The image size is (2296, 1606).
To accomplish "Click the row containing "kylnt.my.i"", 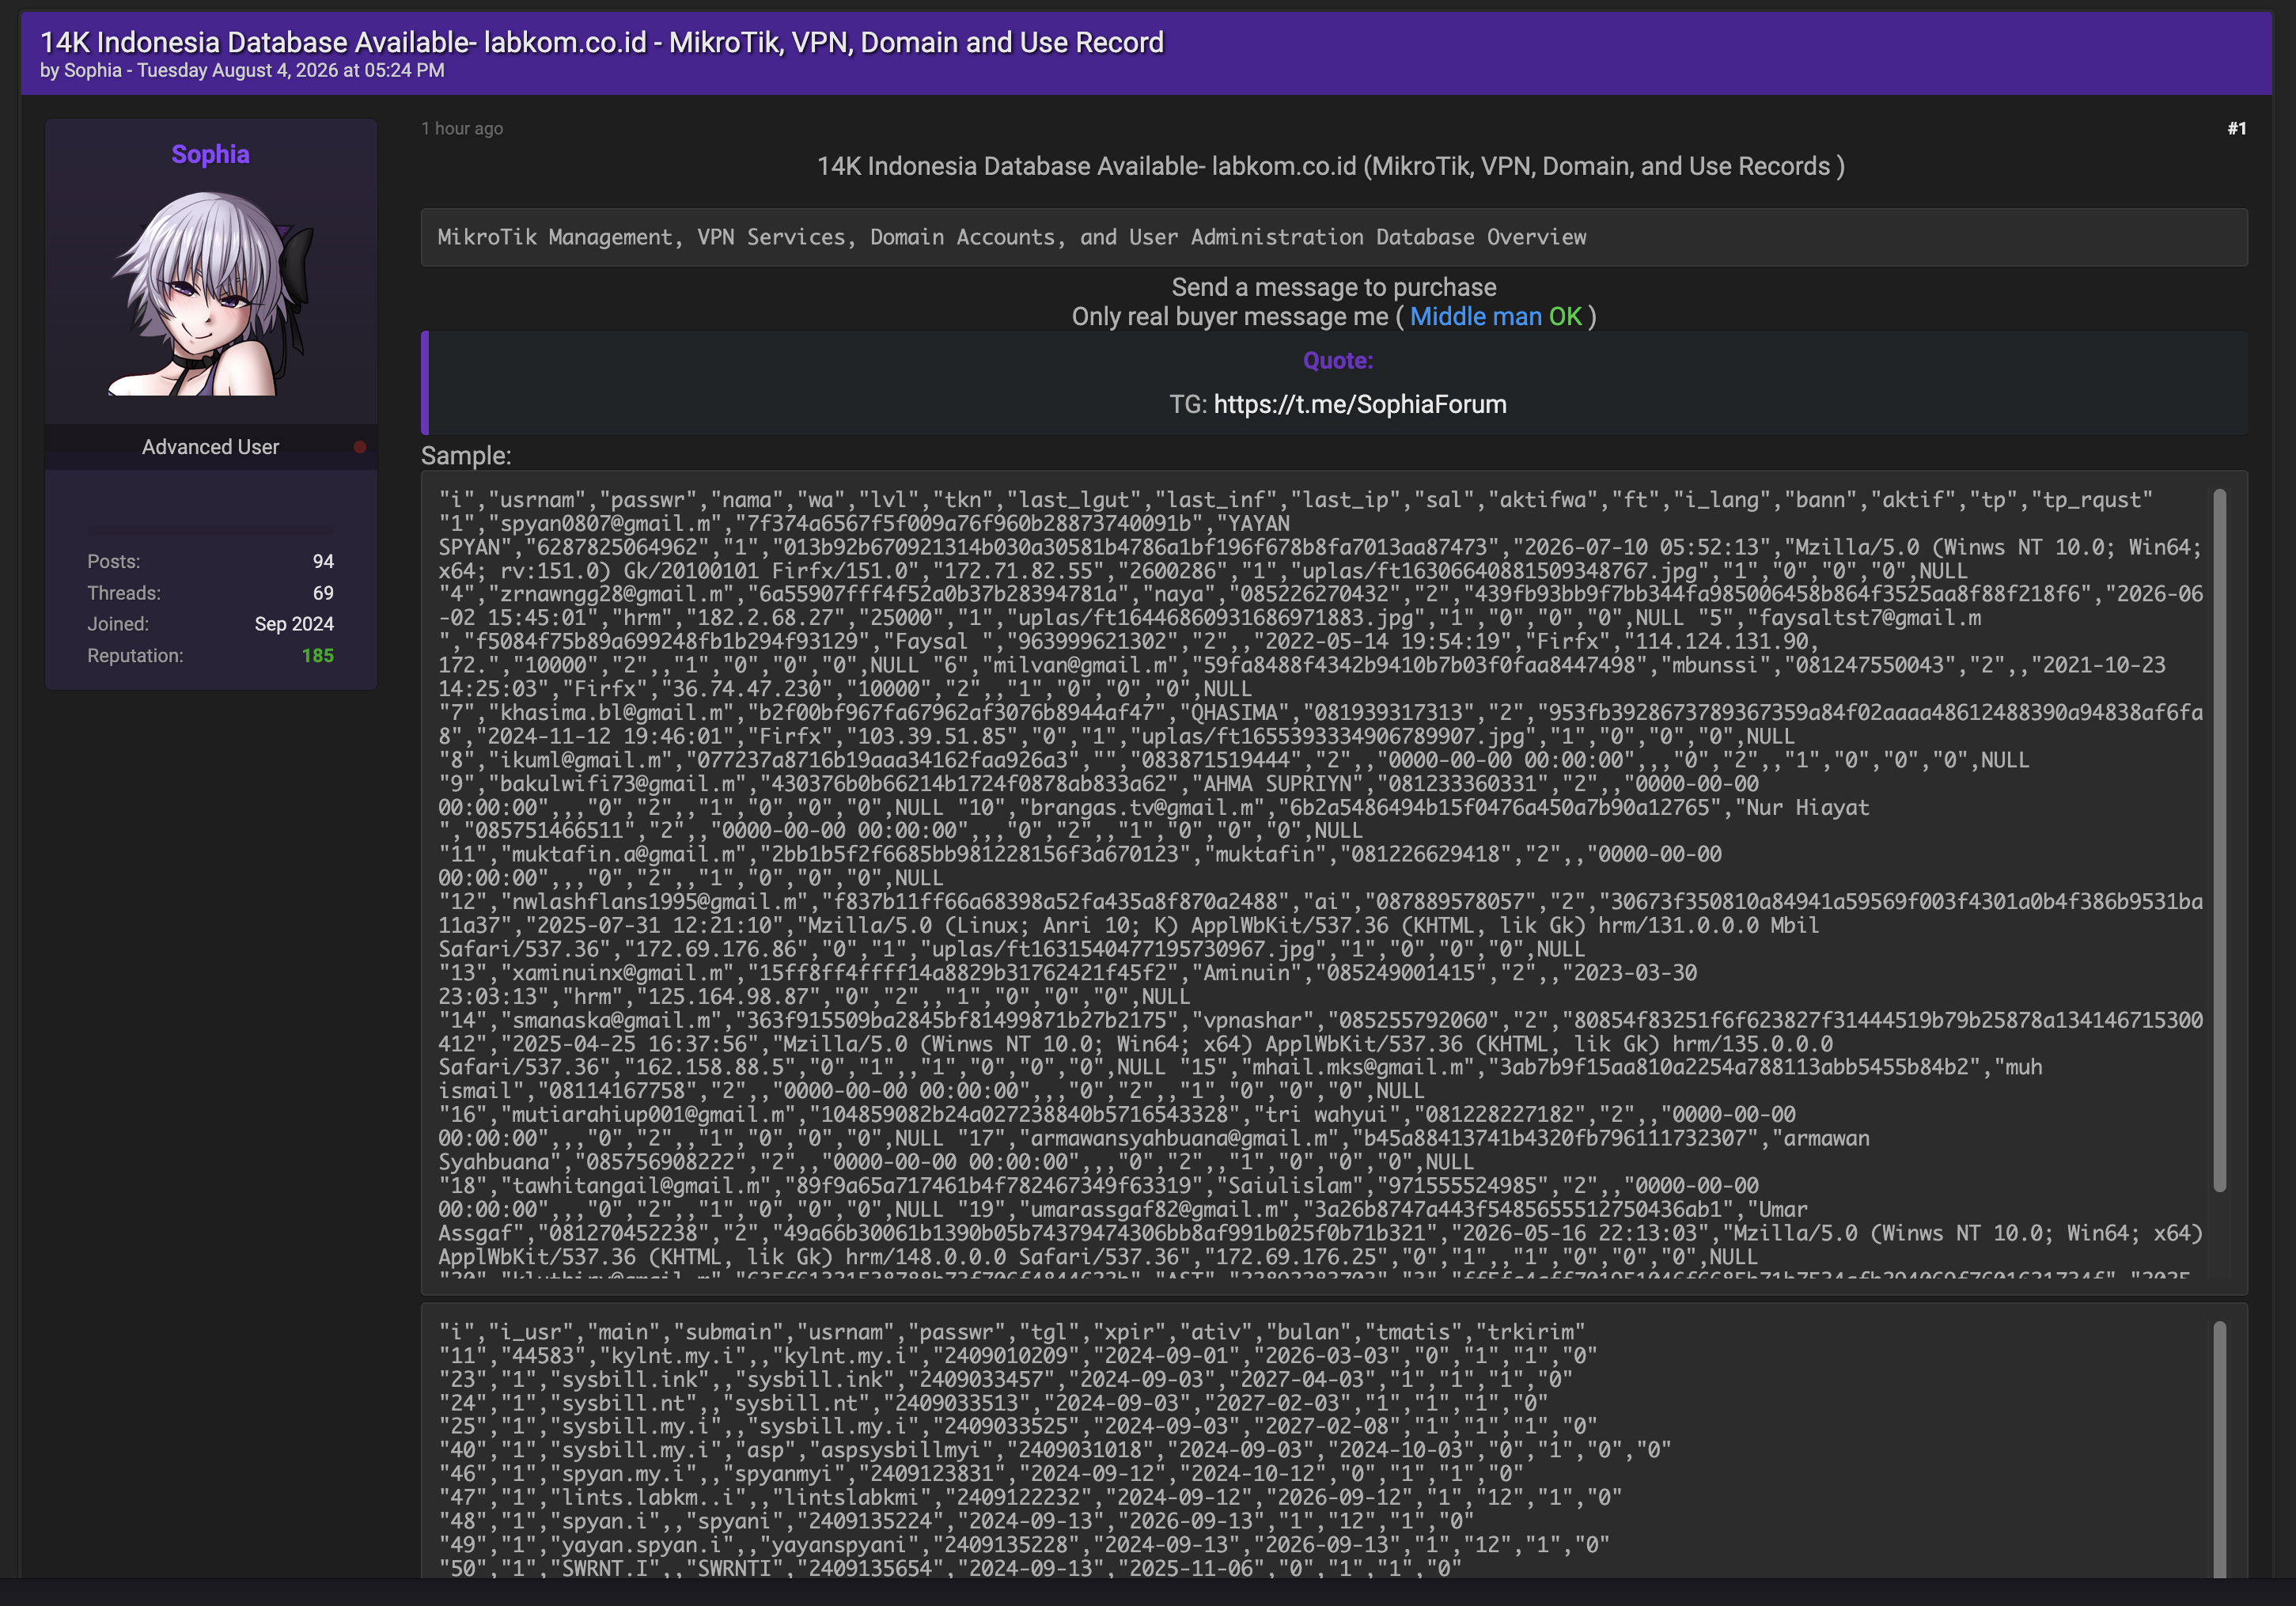I will click(1018, 1356).
